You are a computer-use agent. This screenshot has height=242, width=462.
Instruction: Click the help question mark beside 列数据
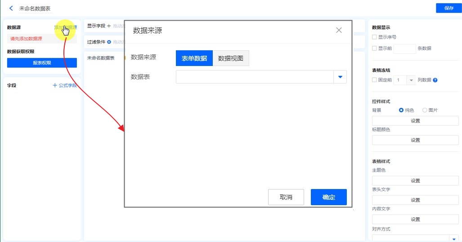tap(435, 80)
